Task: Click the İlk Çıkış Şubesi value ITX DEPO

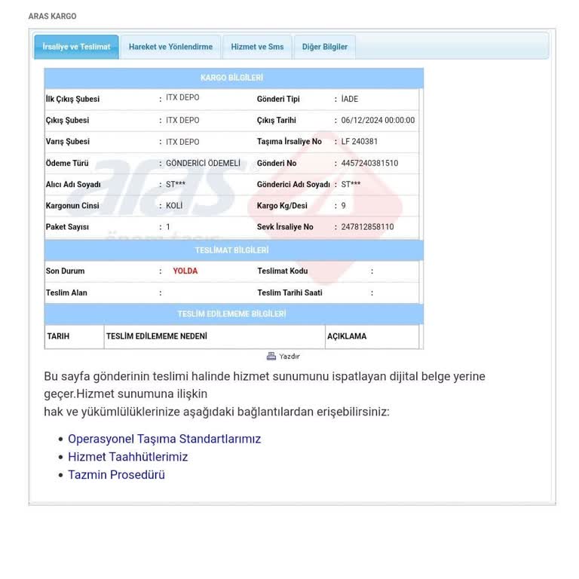Action: pyautogui.click(x=182, y=97)
